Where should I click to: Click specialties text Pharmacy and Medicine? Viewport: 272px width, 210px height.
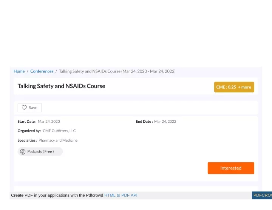tap(58, 140)
